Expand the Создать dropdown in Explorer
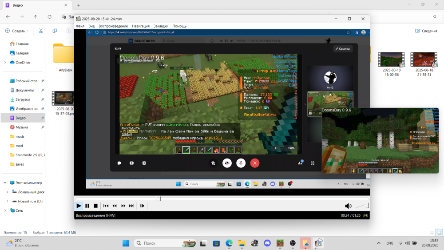Screen dimensions: 444x250 tap(17, 31)
